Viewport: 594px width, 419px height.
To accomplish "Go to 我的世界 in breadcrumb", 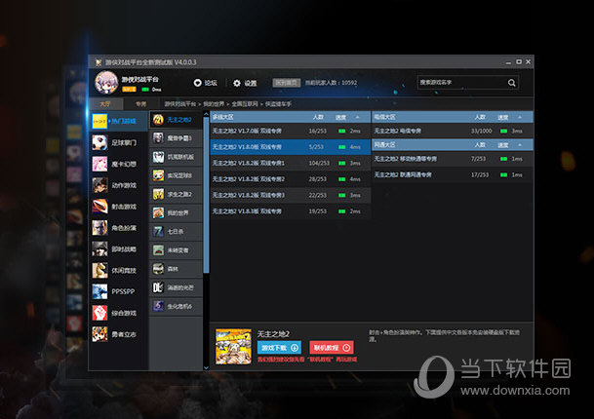I will click(214, 103).
